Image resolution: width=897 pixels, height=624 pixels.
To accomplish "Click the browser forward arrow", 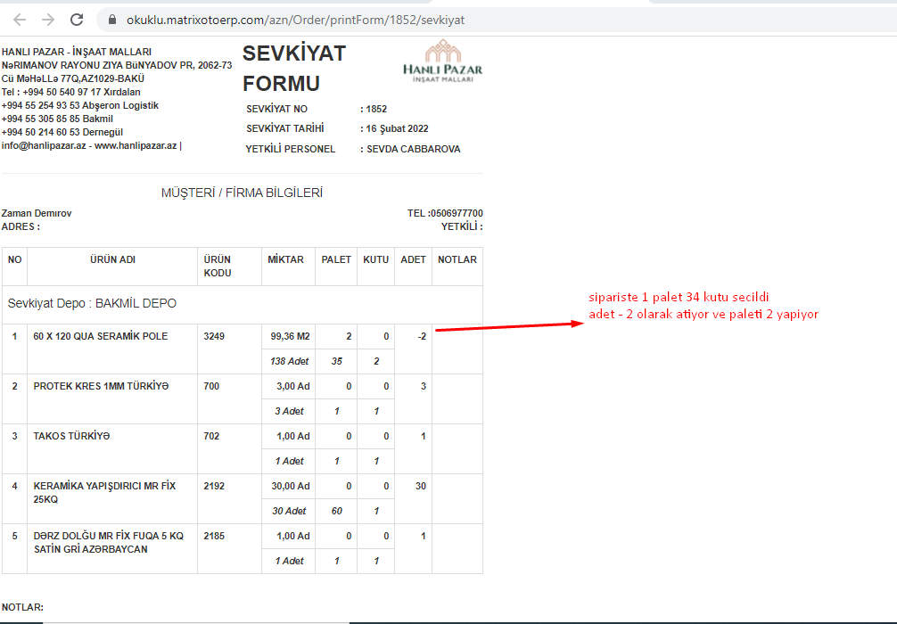I will coord(48,19).
